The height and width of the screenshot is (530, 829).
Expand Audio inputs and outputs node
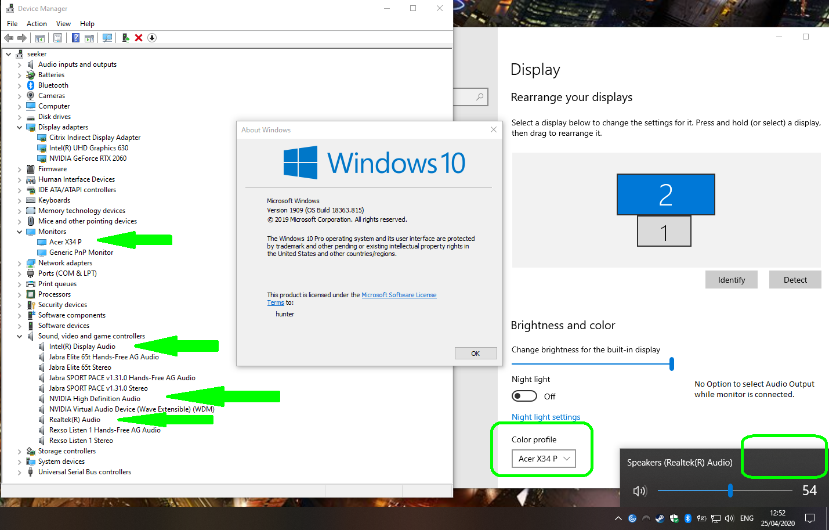tap(19, 64)
